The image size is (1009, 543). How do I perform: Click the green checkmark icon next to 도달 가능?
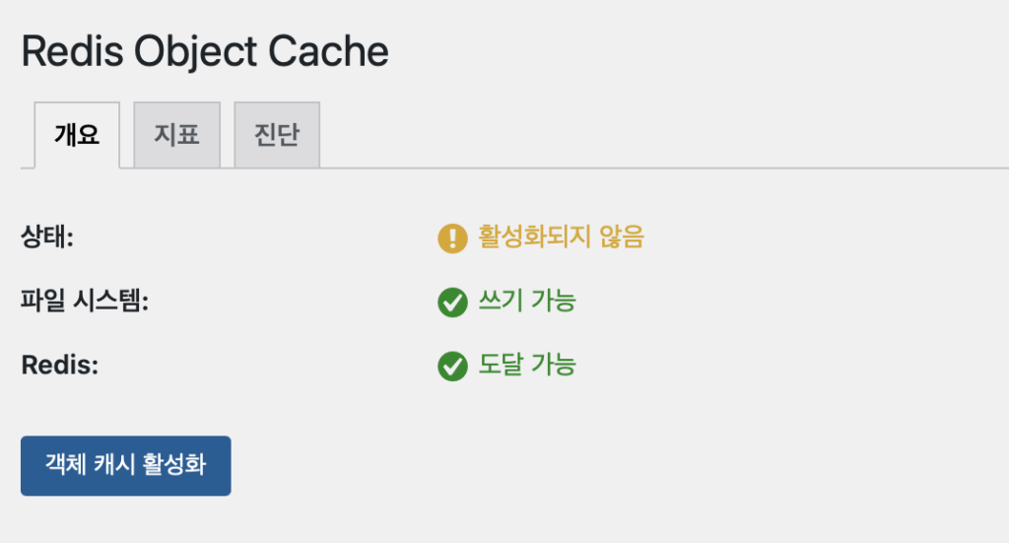[x=452, y=367]
